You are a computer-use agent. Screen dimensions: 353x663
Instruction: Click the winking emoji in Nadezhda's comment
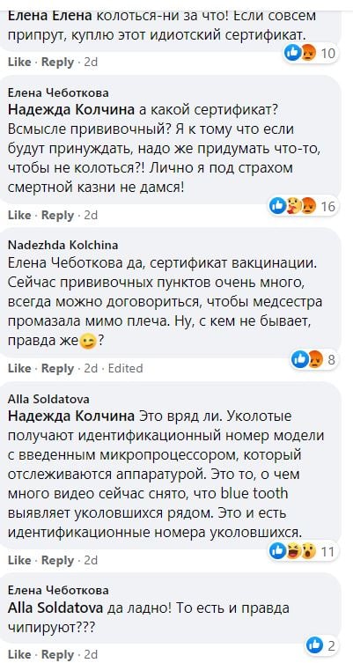[x=89, y=342]
